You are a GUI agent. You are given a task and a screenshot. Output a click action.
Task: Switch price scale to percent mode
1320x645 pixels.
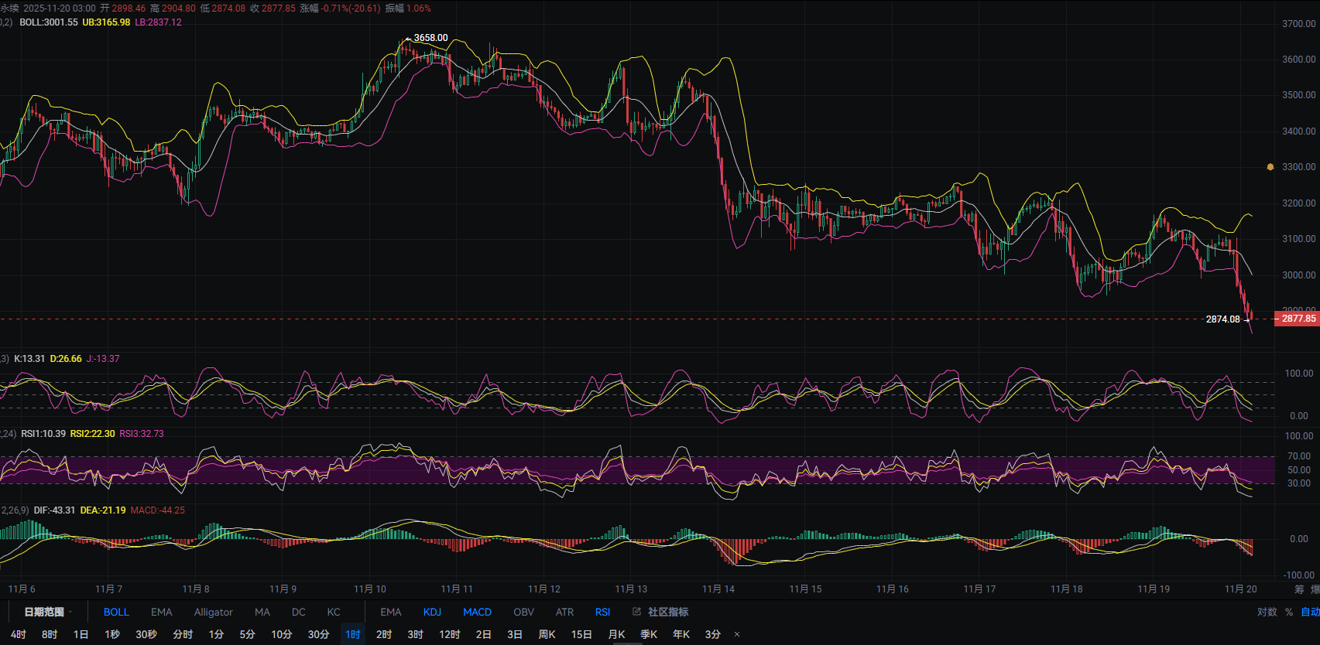pyautogui.click(x=1289, y=612)
